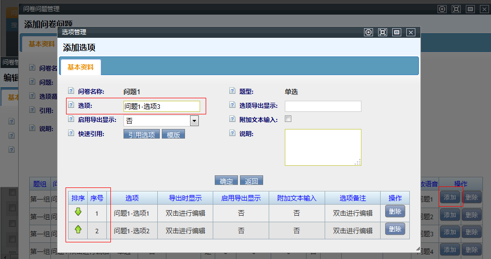Viewport: 491px width, 259px height.
Task: Click the 选项 text input field
Action: [x=162, y=106]
